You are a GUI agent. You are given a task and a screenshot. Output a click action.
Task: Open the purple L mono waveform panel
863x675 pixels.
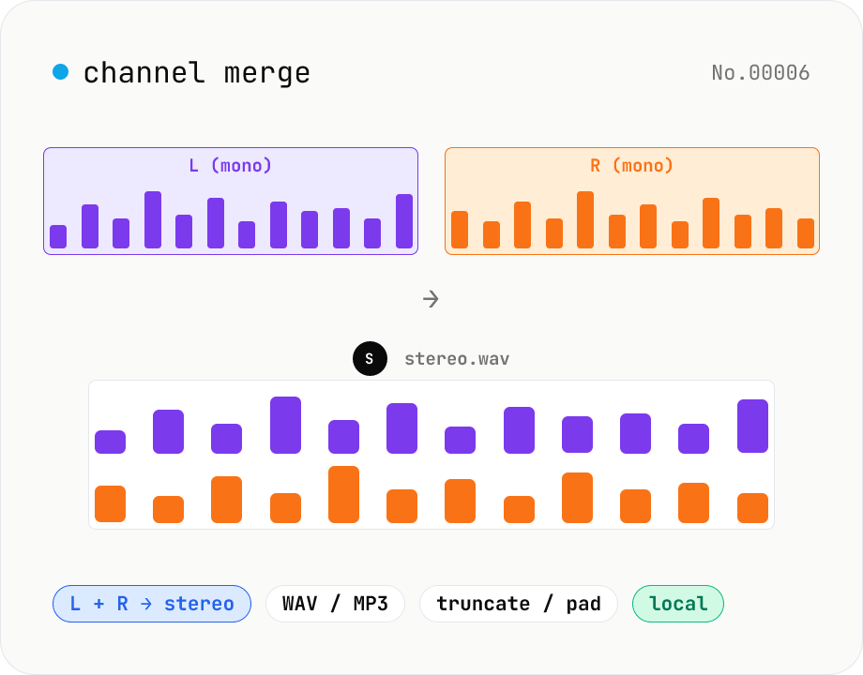(231, 201)
